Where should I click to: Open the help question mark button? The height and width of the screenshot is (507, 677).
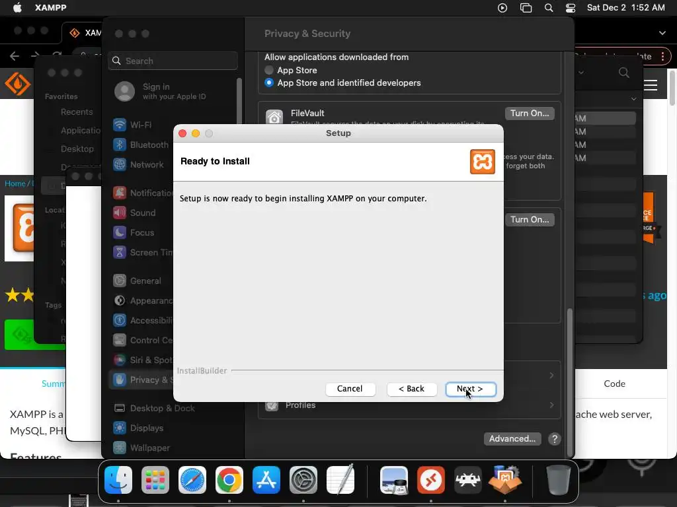[x=555, y=439]
